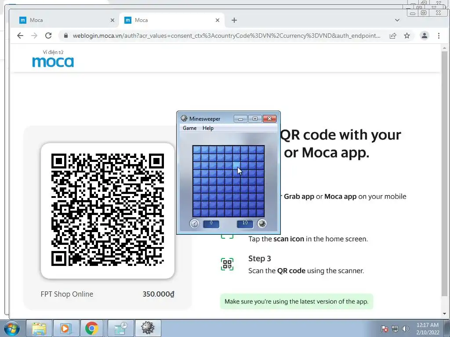450x337 pixels.
Task: Click the vertical scrollbar thumb
Action: coord(445,174)
